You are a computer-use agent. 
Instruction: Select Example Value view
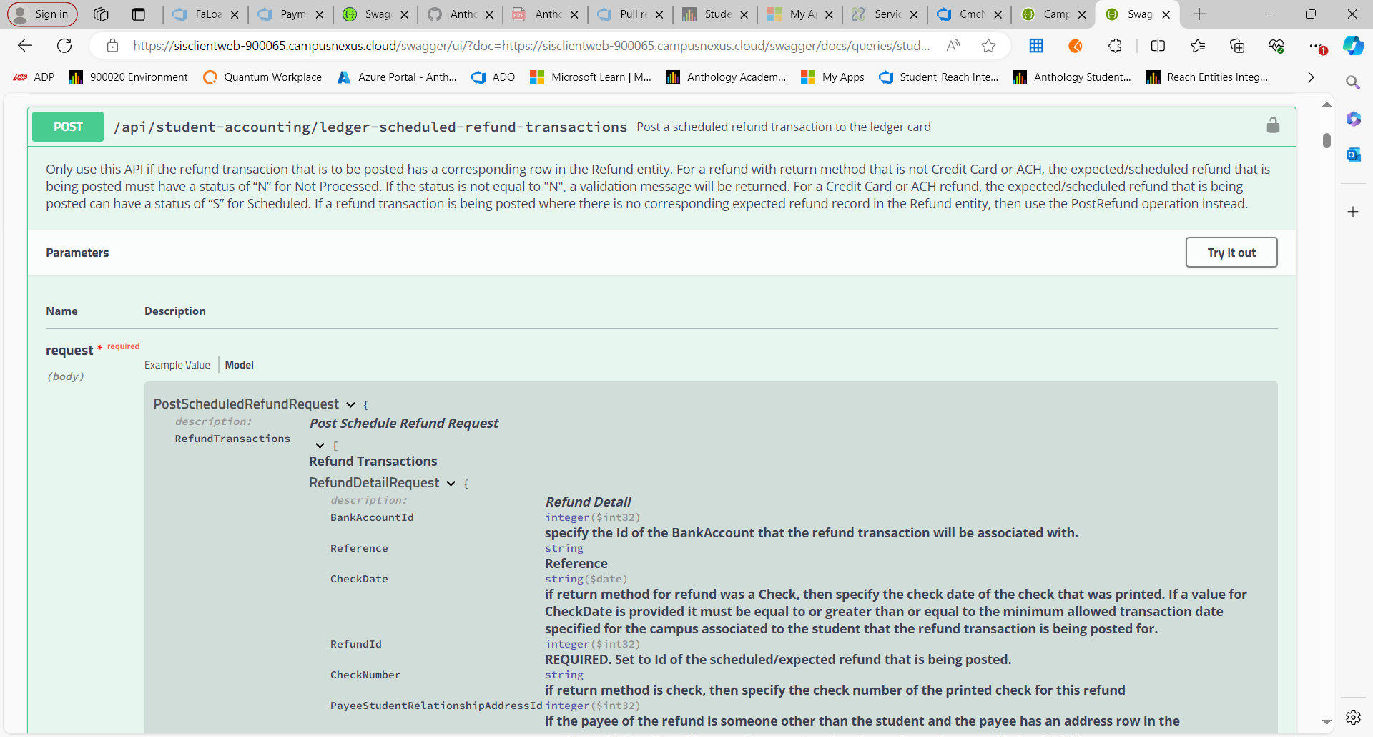[177, 365]
